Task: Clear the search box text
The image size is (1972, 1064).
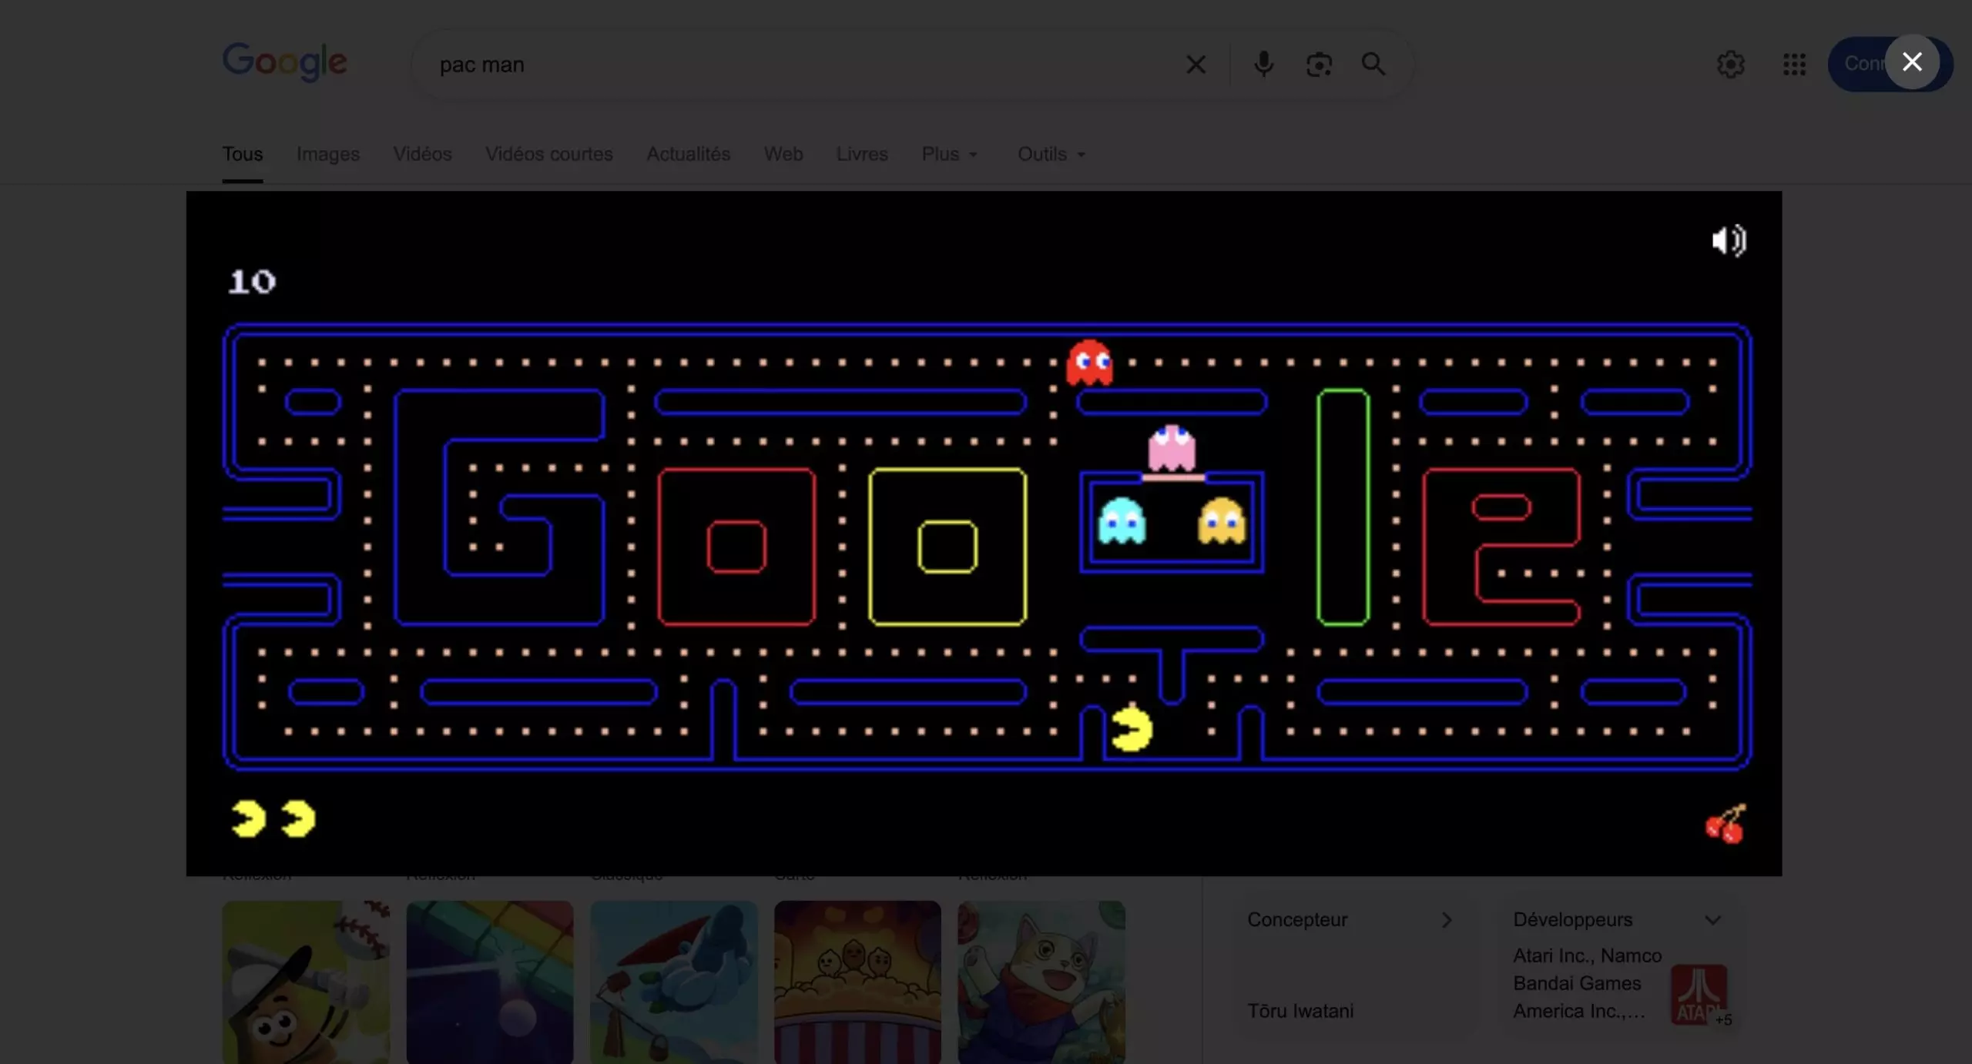Action: 1196,65
